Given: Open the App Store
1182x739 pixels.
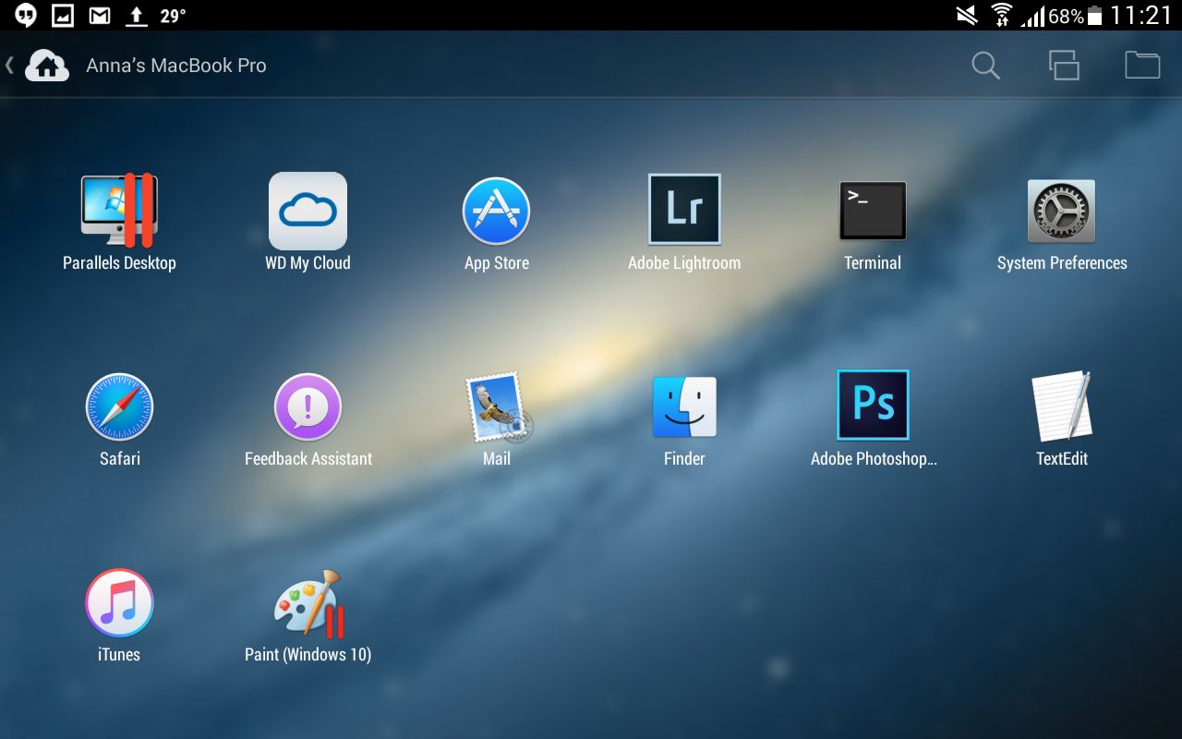Looking at the screenshot, I should (x=496, y=212).
